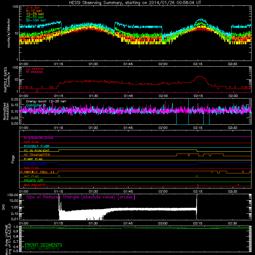This screenshot has height=255, width=255.
Task: Click the SC_IN_SUNLIGHT flag label
Action: point(37,150)
